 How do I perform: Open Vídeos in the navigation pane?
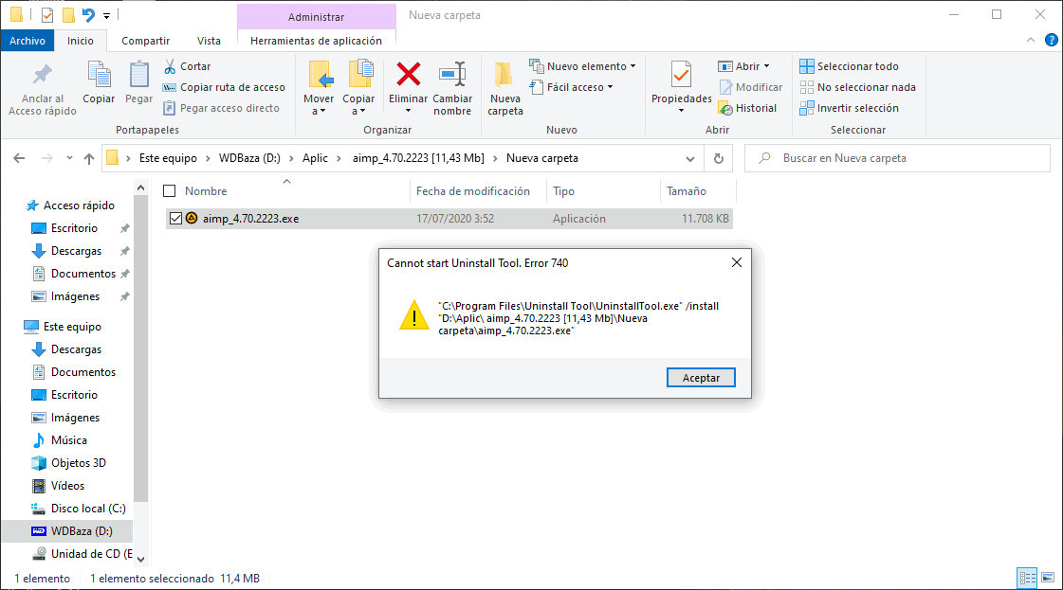point(67,486)
